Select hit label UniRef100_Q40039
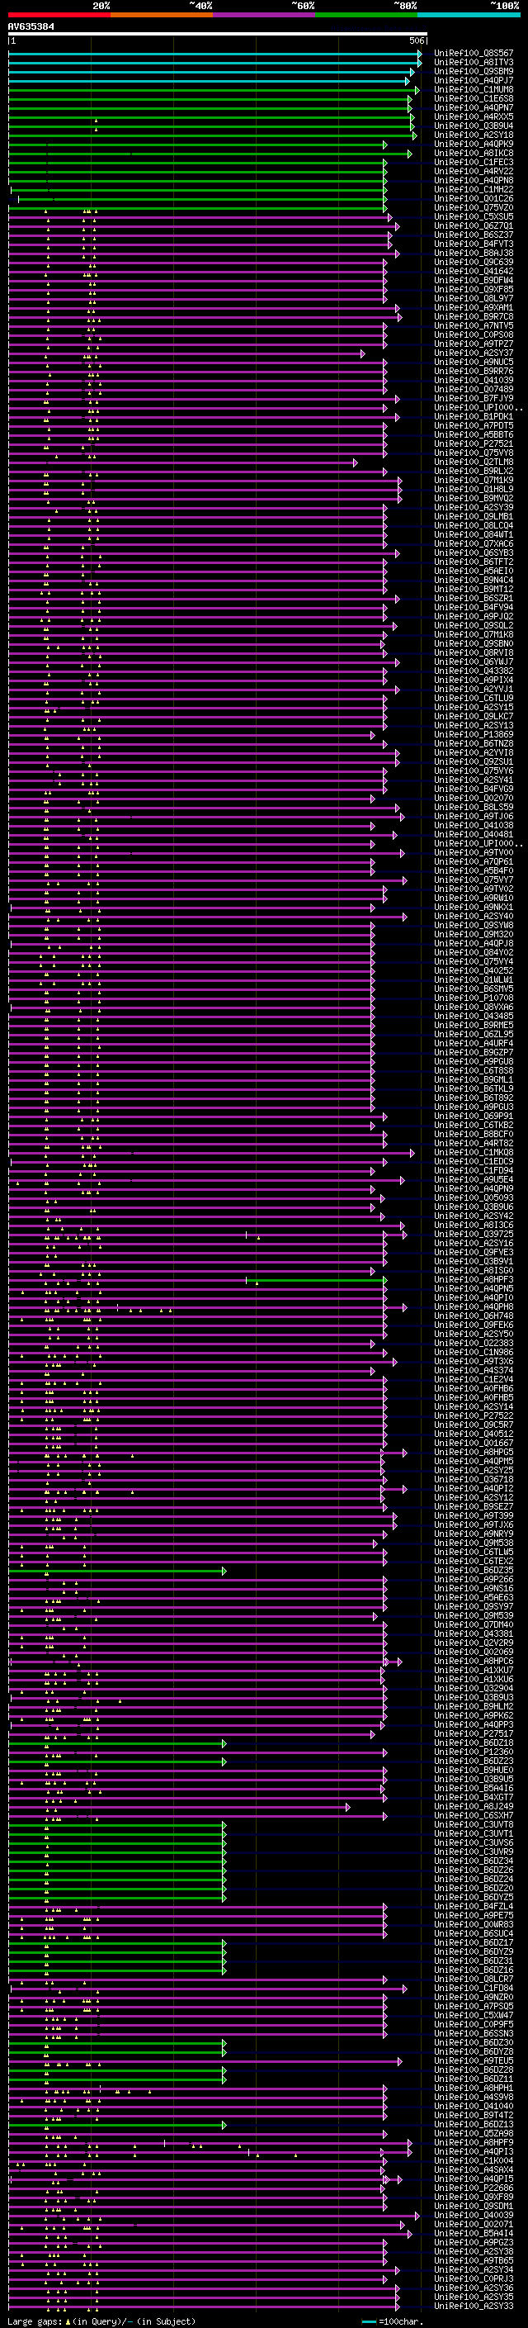Screen dimensions: 528x2328 (x=473, y=2215)
